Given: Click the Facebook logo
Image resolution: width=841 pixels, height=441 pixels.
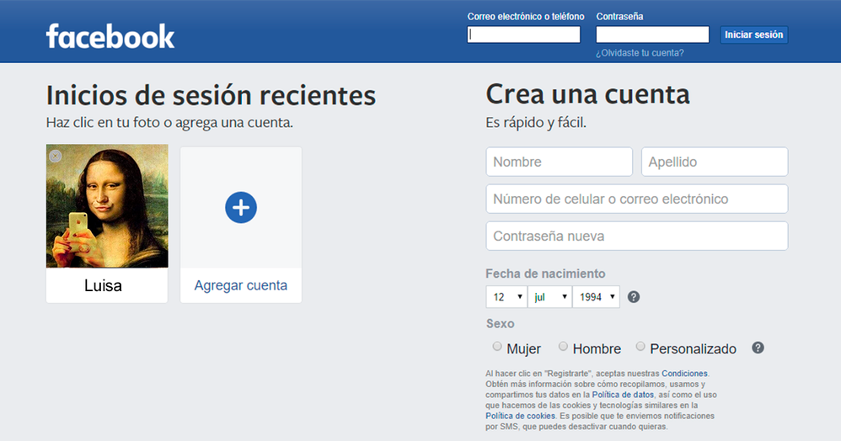Looking at the screenshot, I should 110,36.
